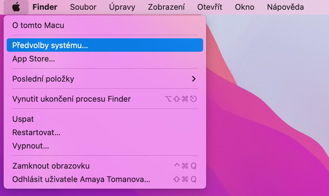Click the chevron arrow beside Poslední položky

pyautogui.click(x=194, y=79)
